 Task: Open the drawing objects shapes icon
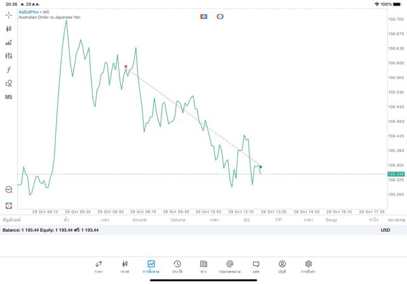point(8,83)
